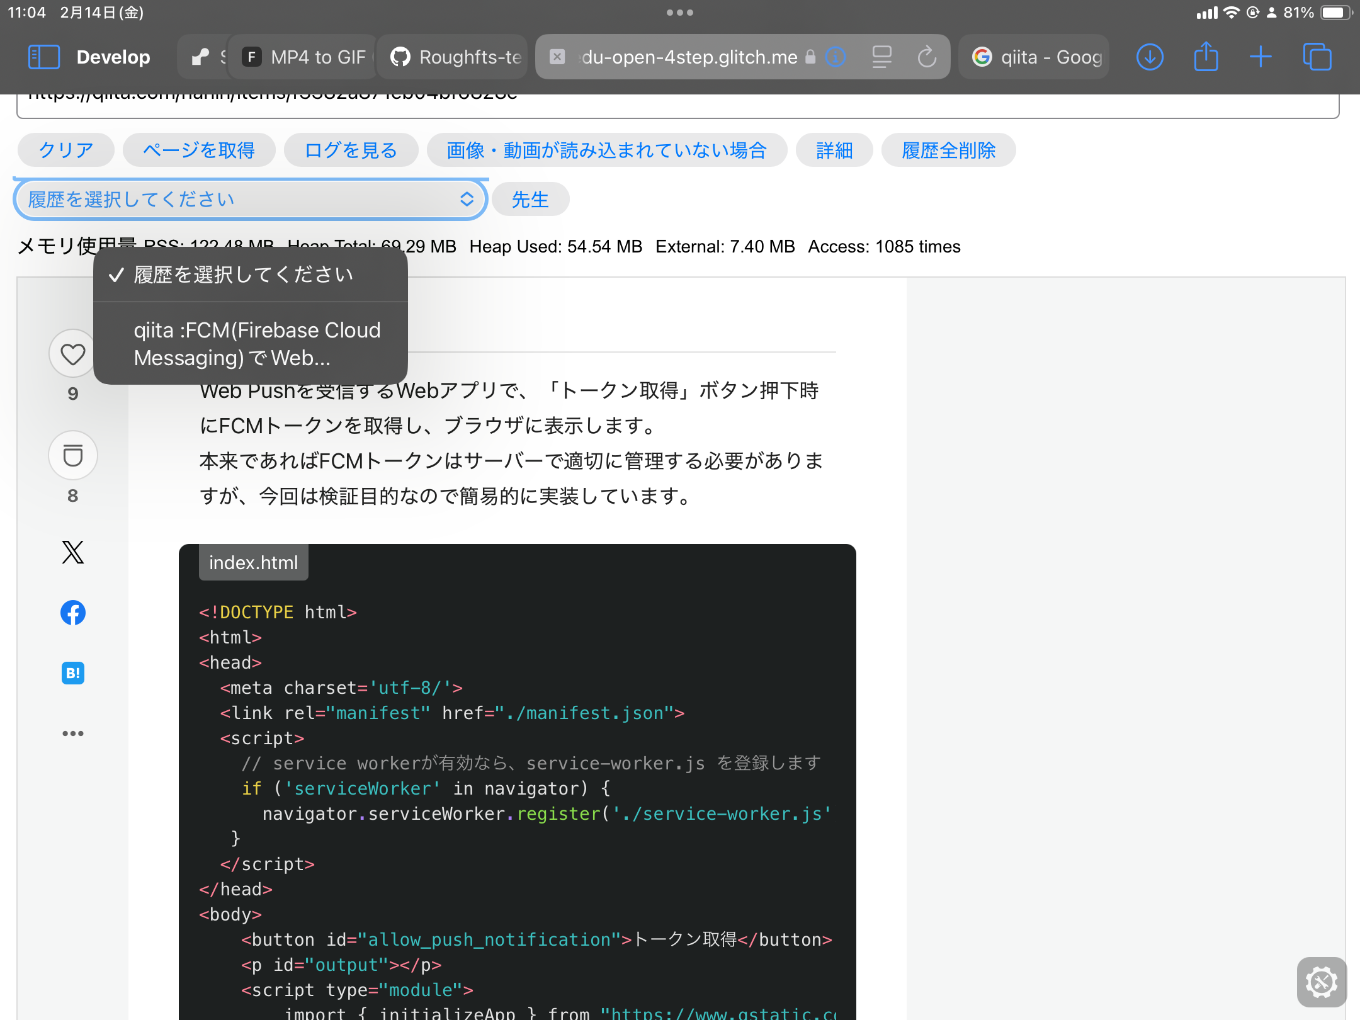Screen dimensions: 1360x1020
Task: Share the article on X
Action: 73,552
